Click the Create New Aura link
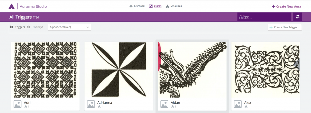 point(286,6)
